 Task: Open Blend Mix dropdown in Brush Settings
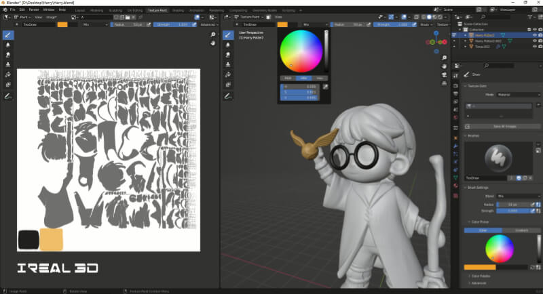click(519, 196)
